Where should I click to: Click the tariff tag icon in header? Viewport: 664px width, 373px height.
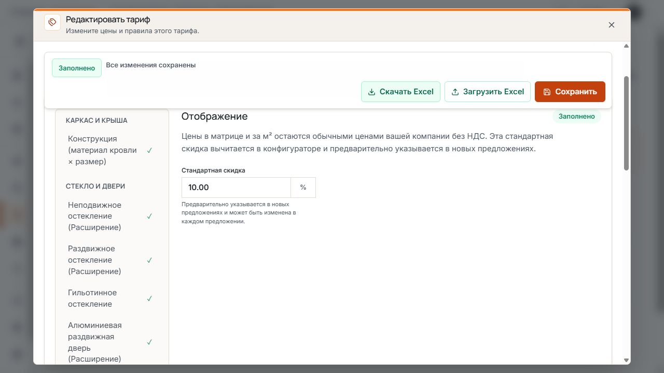(x=52, y=22)
